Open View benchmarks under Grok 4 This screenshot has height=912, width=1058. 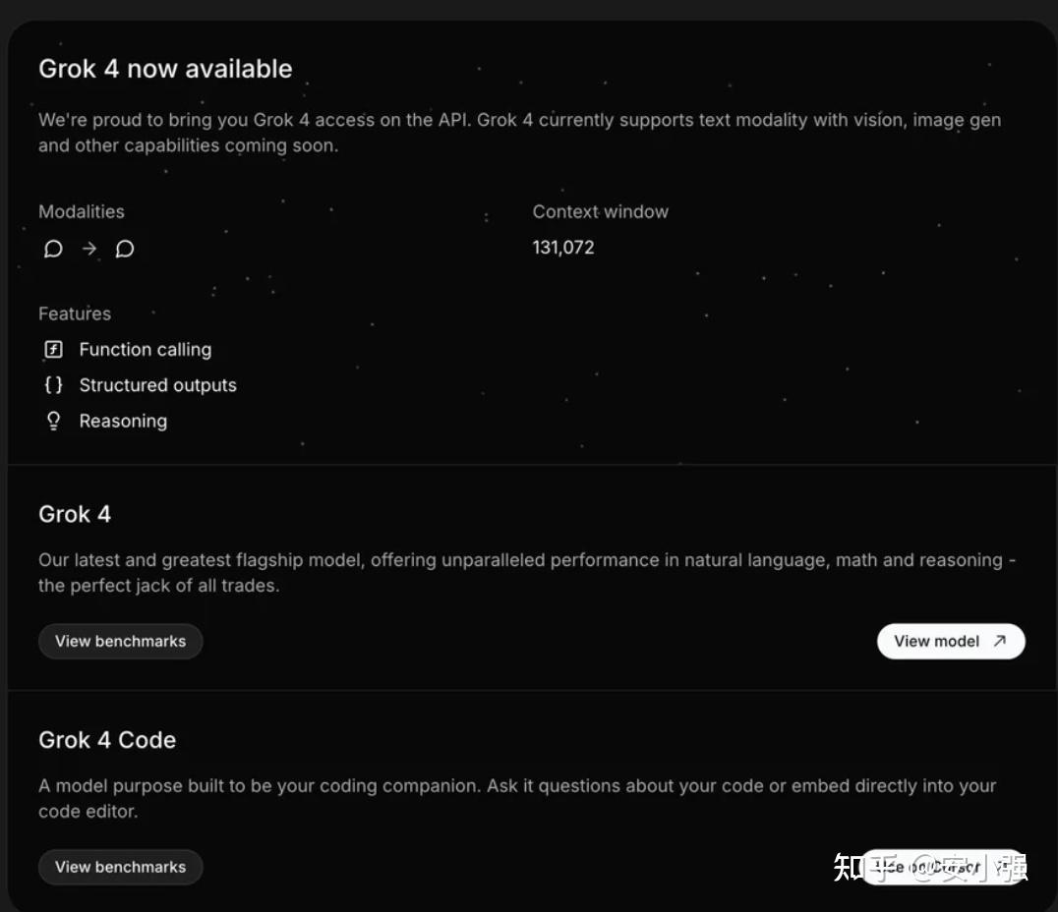point(120,641)
